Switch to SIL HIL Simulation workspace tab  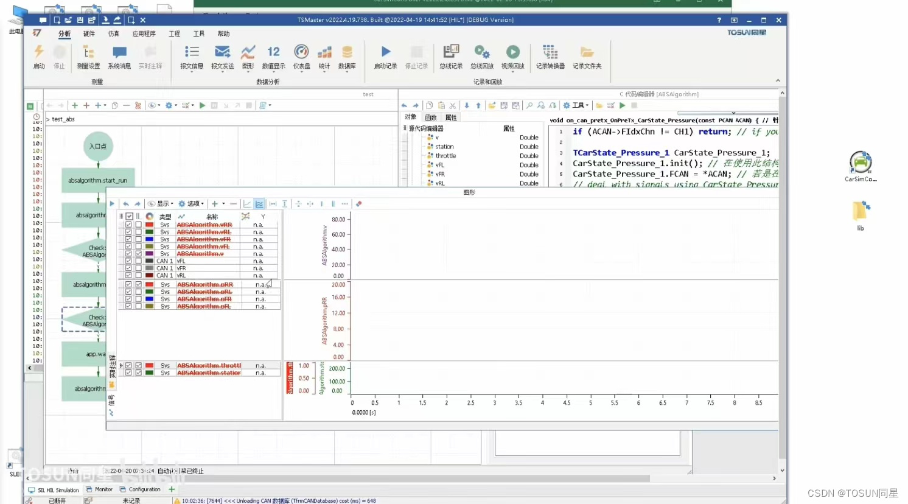[x=54, y=489]
